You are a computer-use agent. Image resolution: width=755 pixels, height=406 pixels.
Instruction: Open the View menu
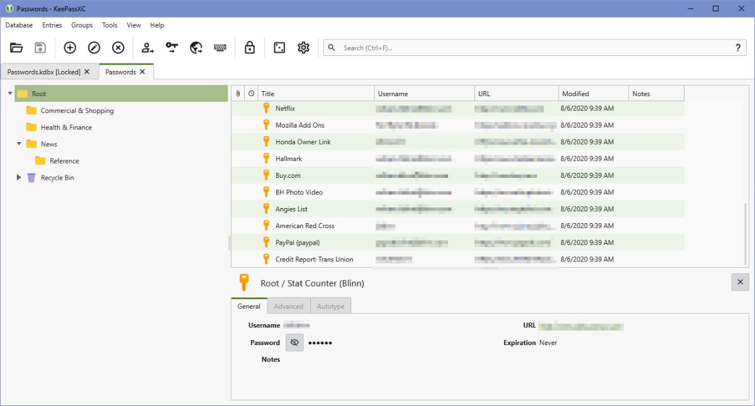pyautogui.click(x=134, y=25)
